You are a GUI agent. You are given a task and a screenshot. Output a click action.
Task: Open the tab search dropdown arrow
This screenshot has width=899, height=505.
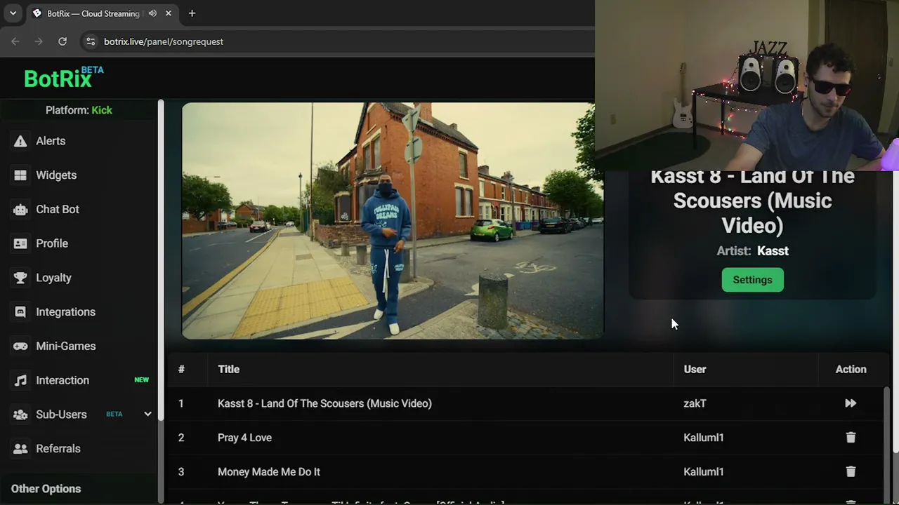point(13,13)
